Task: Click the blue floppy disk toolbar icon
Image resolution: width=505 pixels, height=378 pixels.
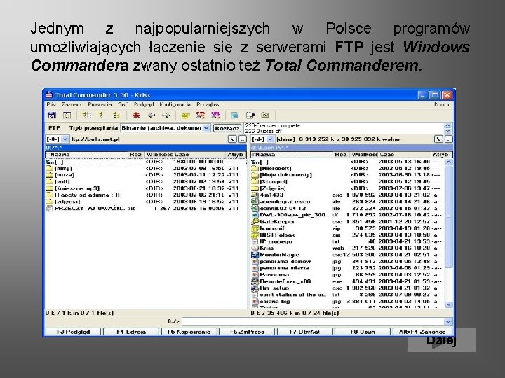Action: tap(51, 115)
